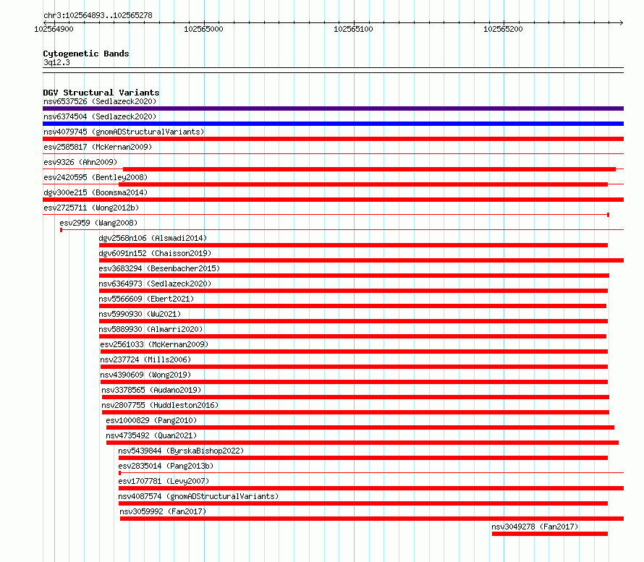
Task: Open the esv9326 (Ahn2009) variant
Action: point(80,162)
